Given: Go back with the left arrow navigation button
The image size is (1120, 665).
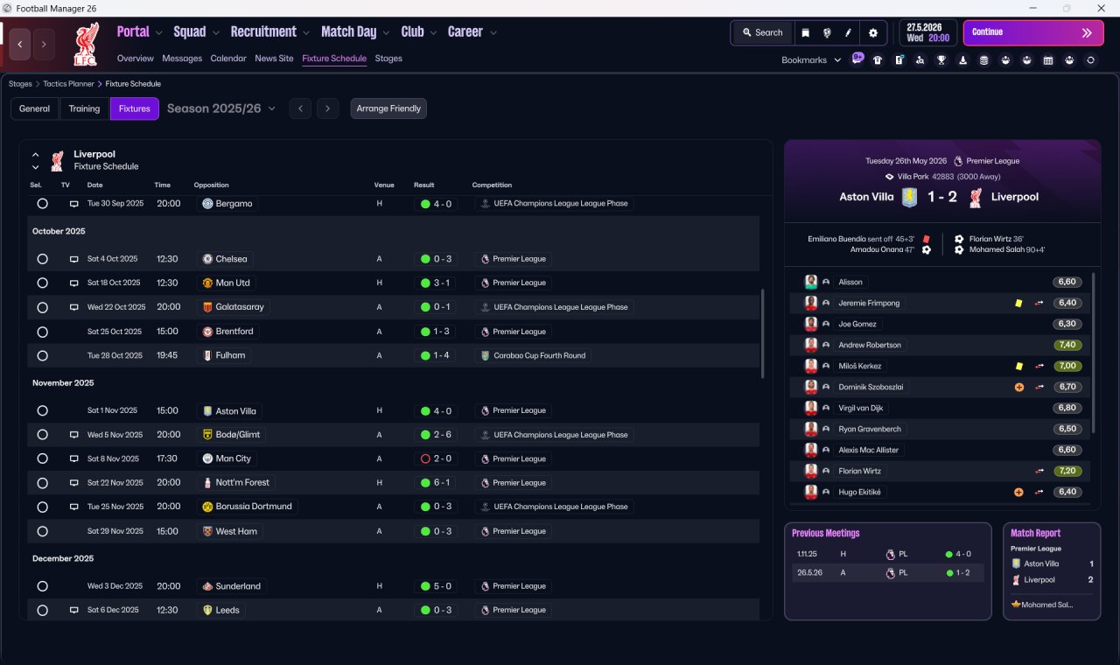Looking at the screenshot, I should (20, 44).
